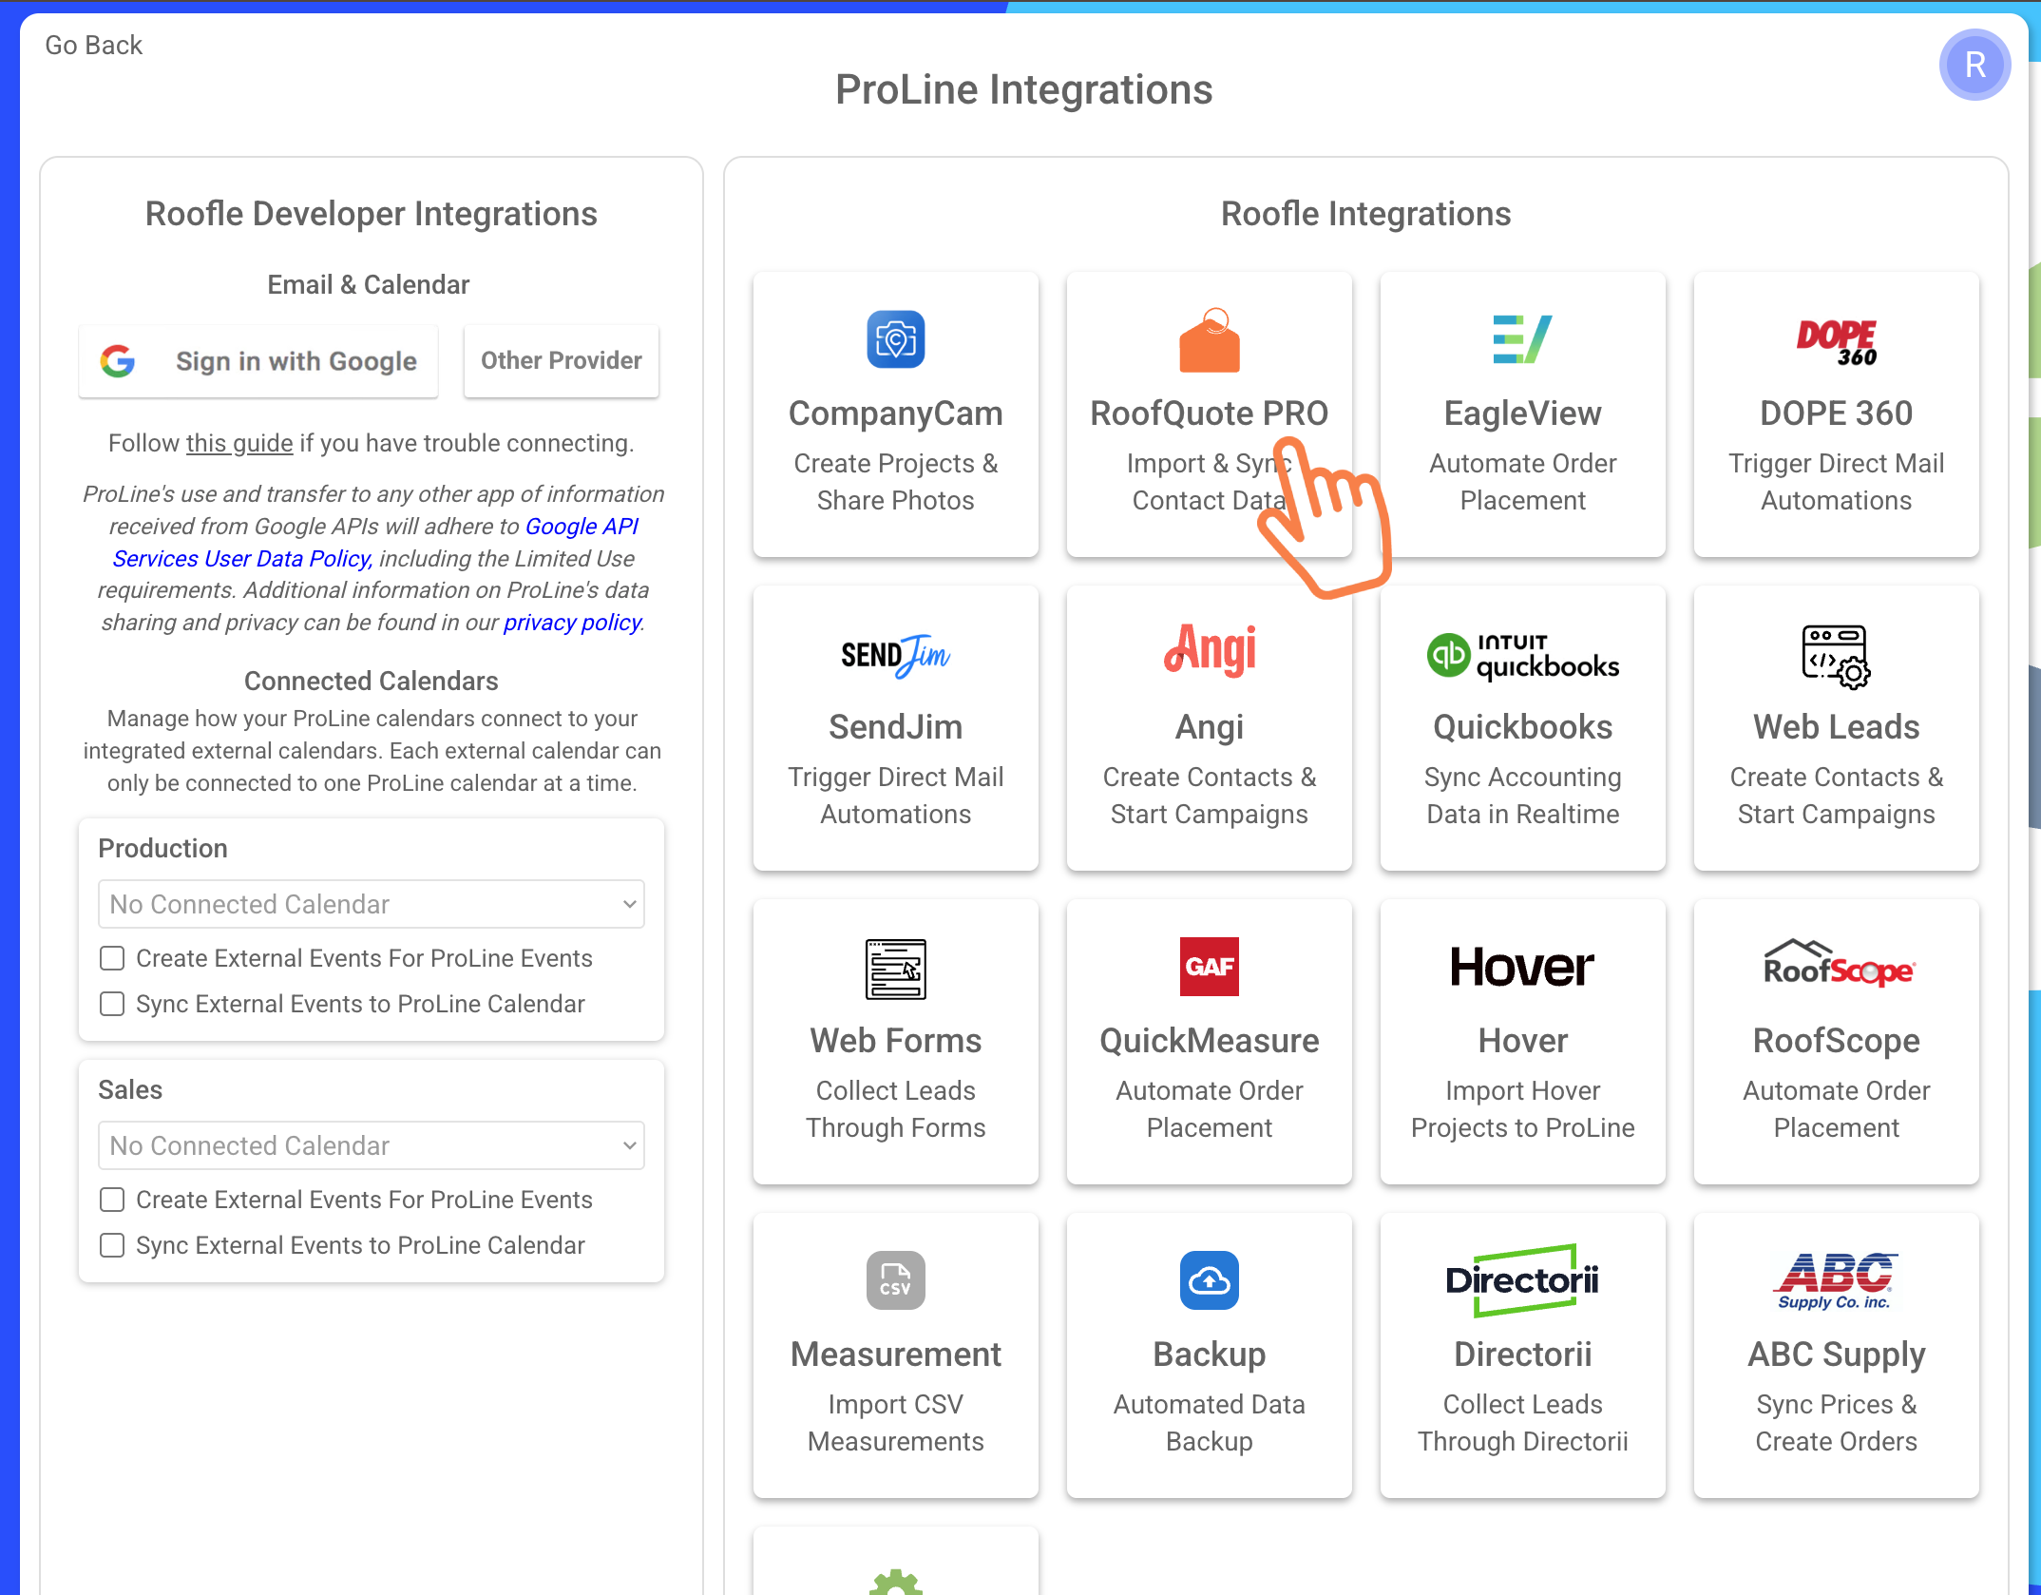Click the Measurement CSV file icon
The image size is (2041, 1595).
point(895,1280)
